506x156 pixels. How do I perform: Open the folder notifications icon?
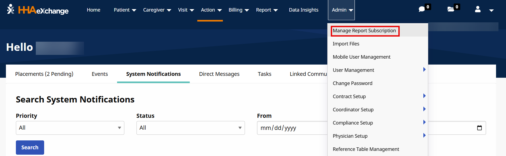[451, 9]
